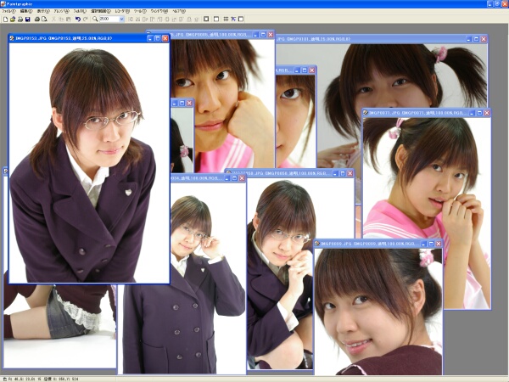Activate close-up photo of girl smiling over shoulder

click(378, 312)
